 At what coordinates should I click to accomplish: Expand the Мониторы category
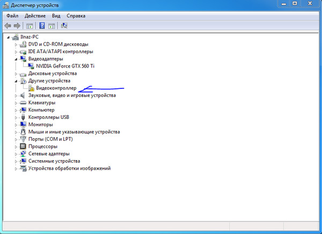click(16, 125)
